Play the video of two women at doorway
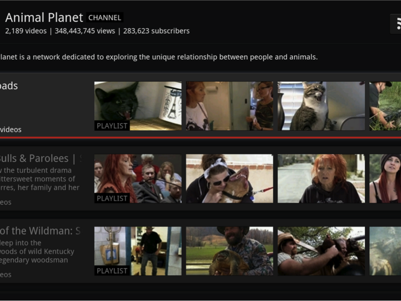The image size is (401, 301). 229,106
